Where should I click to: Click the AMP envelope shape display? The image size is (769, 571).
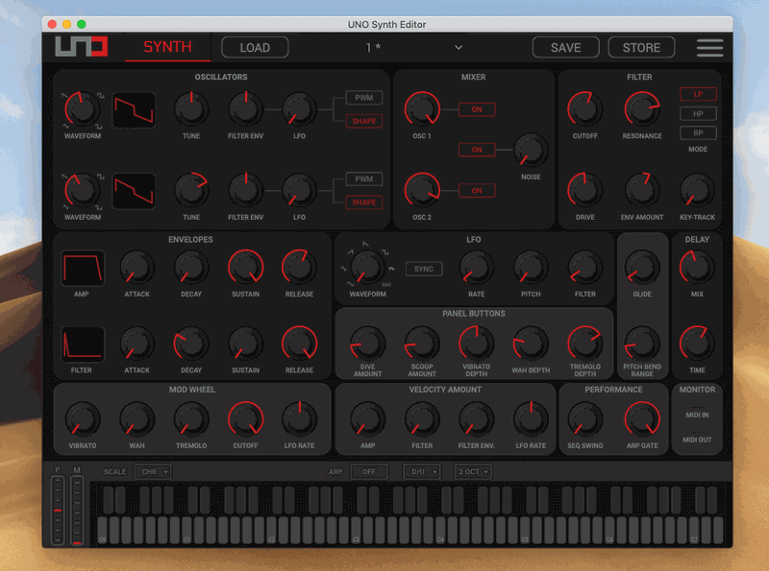click(x=83, y=270)
